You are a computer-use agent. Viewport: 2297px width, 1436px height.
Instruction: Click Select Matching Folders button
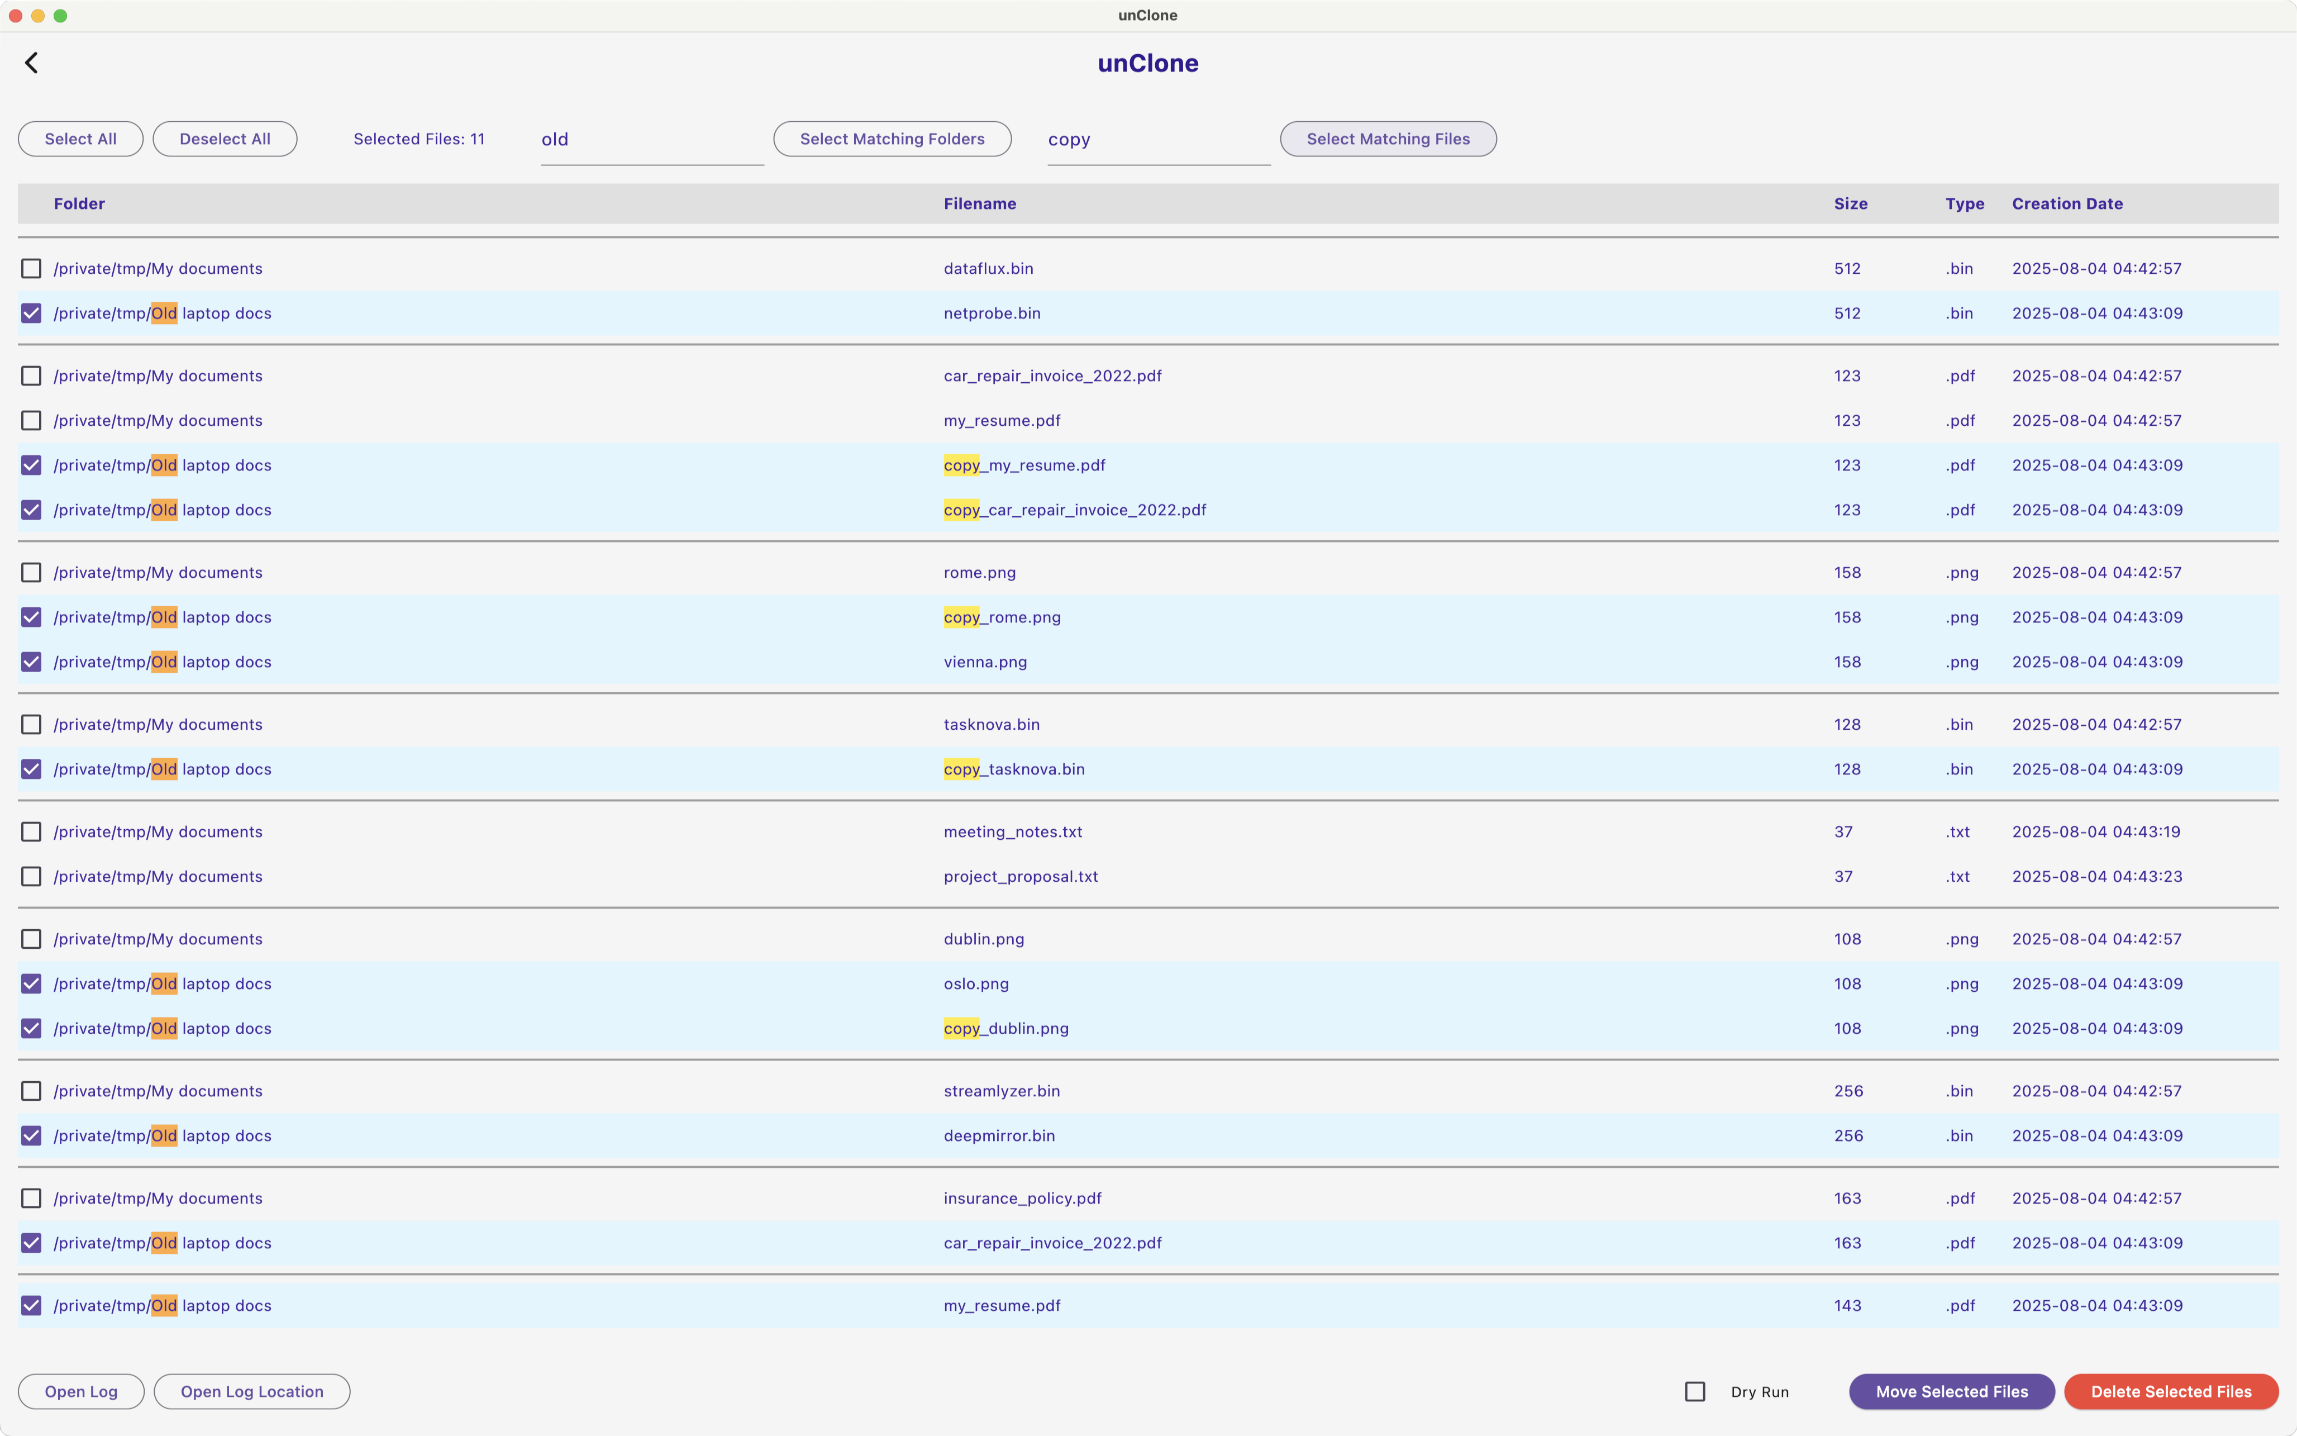tap(892, 139)
